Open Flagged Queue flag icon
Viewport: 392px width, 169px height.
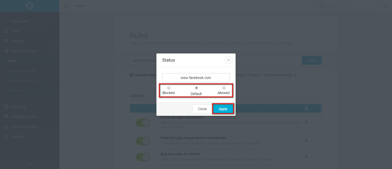[7, 117]
